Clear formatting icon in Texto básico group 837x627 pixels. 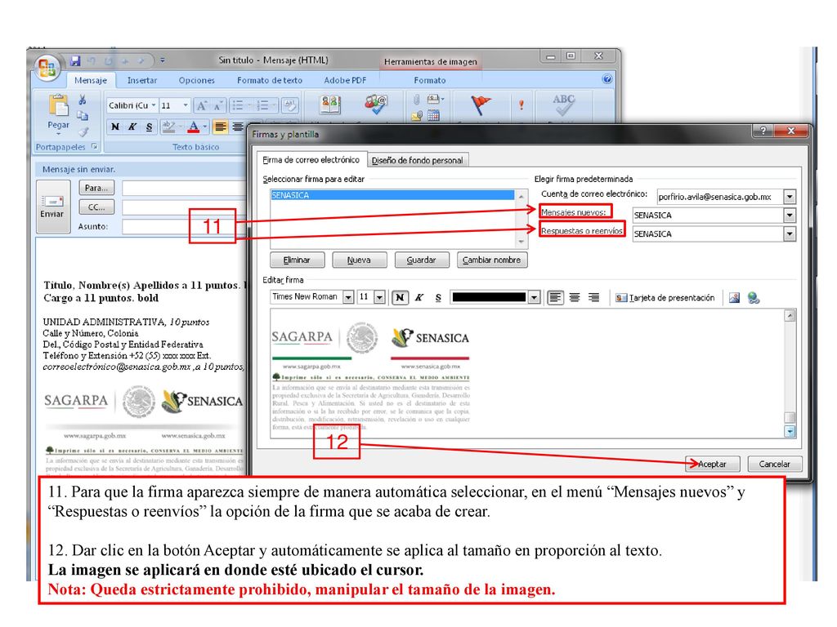point(290,105)
